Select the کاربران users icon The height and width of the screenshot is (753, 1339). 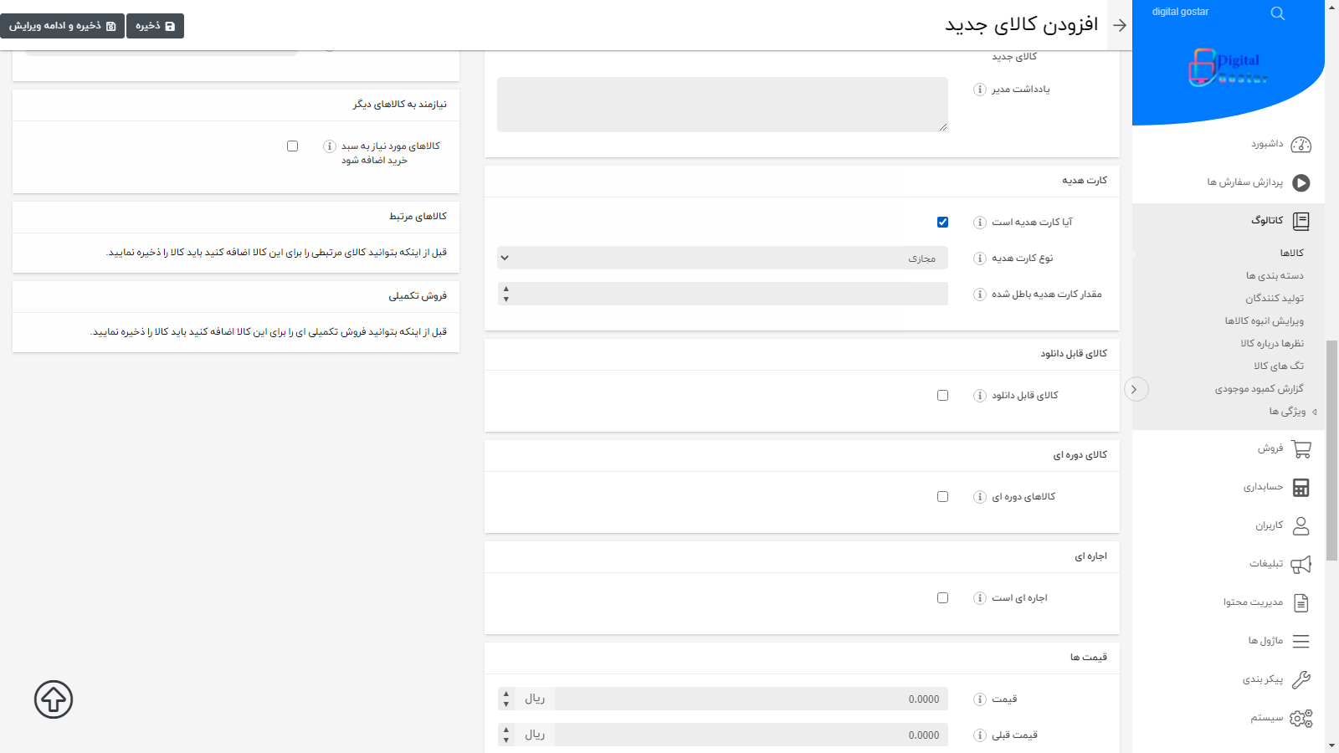coord(1300,525)
